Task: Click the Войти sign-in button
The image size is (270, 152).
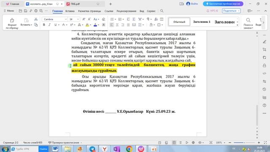Action: point(192,4)
